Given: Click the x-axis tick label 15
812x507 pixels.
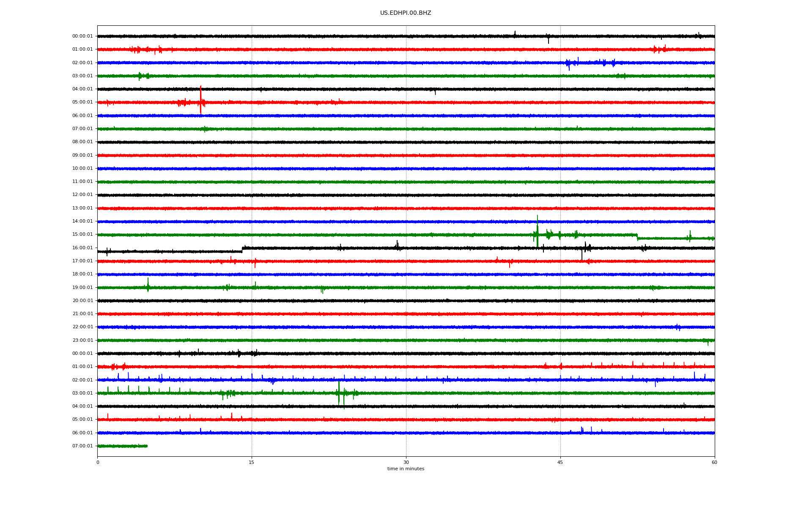Looking at the screenshot, I should coord(252,462).
